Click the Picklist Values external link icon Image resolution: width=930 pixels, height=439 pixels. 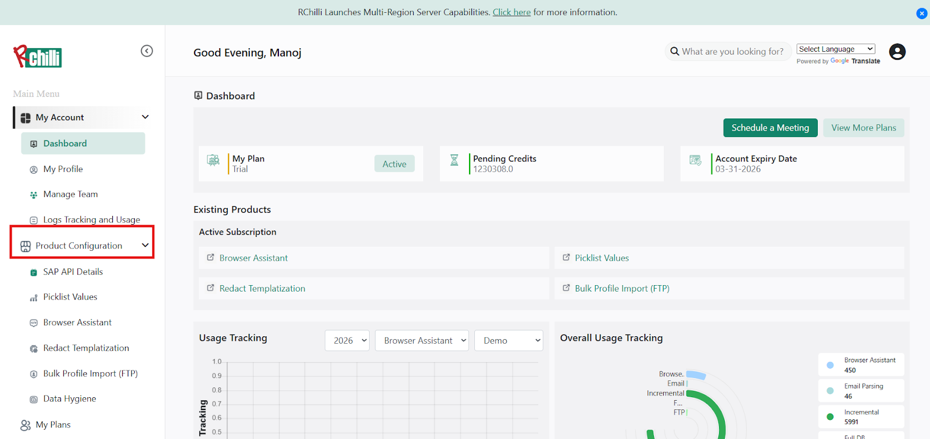pos(566,257)
